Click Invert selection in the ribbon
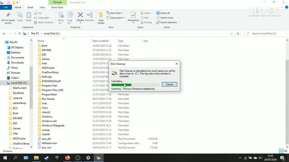Image resolution: width=289 pixels, height=162 pixels. click(167, 22)
